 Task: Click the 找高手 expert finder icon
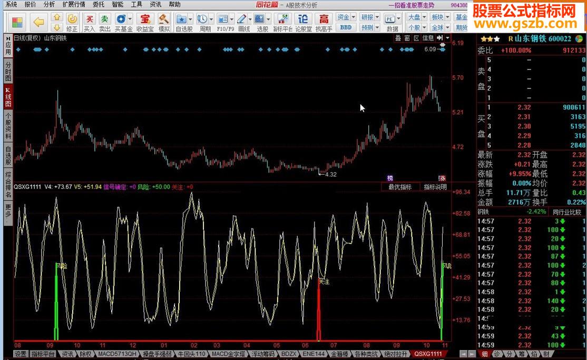click(x=324, y=23)
